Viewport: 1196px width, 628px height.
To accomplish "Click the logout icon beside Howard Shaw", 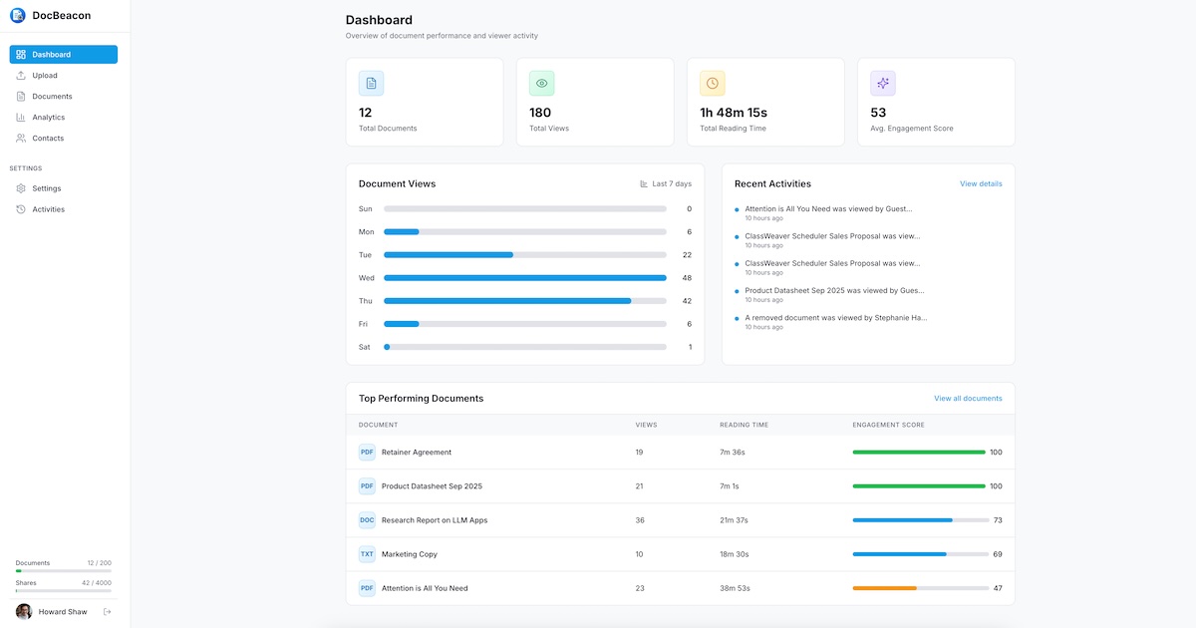I will click(x=108, y=612).
